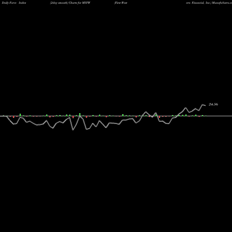Click the 24.56 value label
Viewport: 232px width, 232px height.
[213, 104]
